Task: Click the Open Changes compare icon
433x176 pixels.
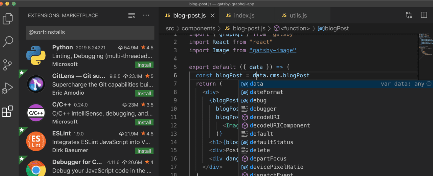Action: 409,15
